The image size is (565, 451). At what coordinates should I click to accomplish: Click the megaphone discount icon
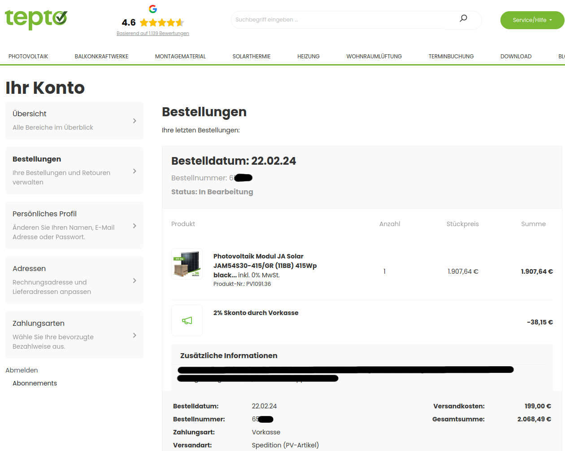[187, 320]
